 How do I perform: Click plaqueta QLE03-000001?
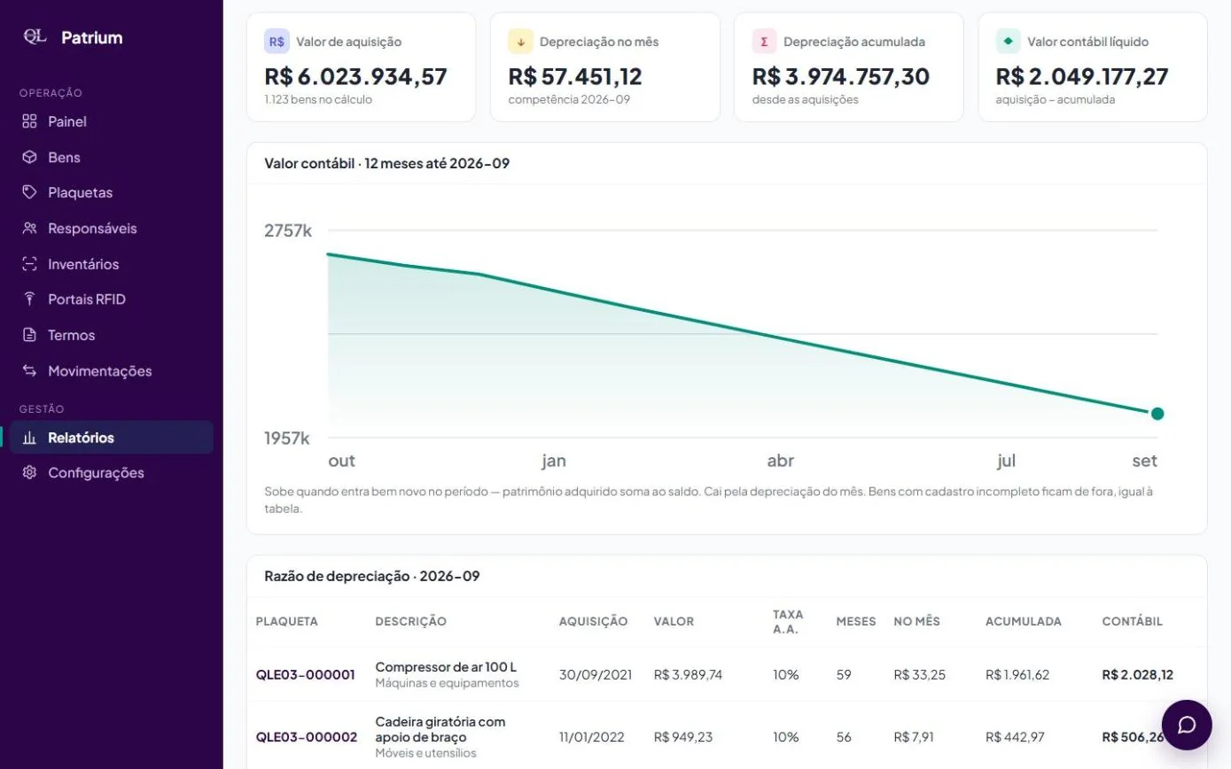point(306,674)
